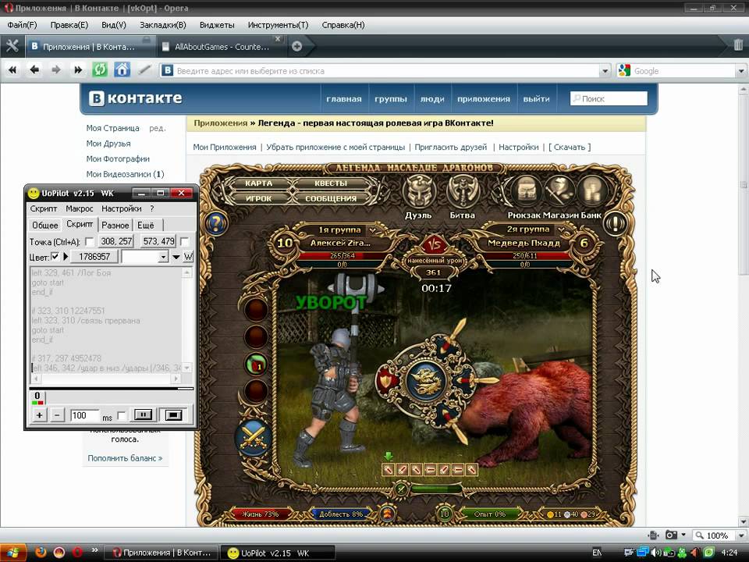Open new tab plus button
Screen dimensions: 749x562
296,46
